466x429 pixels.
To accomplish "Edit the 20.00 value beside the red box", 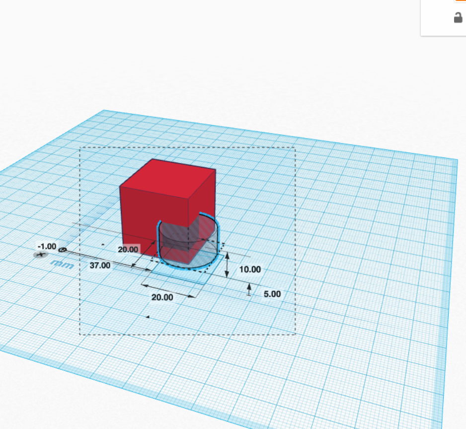I will tap(128, 249).
